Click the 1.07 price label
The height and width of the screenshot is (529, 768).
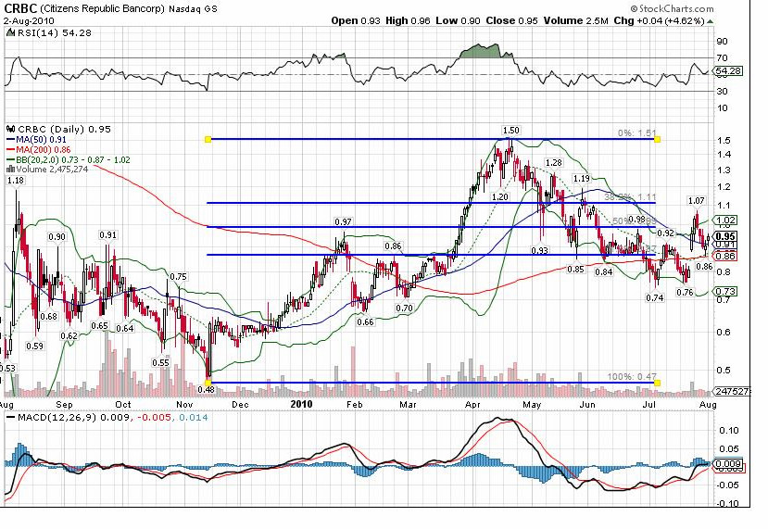tap(696, 201)
